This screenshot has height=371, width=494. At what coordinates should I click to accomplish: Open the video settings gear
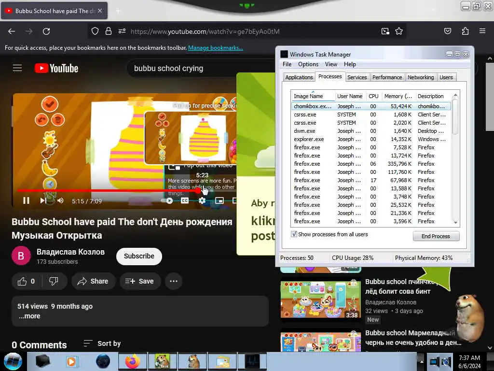[202, 200]
